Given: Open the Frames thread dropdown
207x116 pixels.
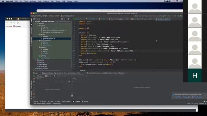Looking at the screenshot, I should point(49,82).
